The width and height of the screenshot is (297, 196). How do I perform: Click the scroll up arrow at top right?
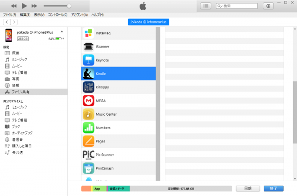click(295, 29)
